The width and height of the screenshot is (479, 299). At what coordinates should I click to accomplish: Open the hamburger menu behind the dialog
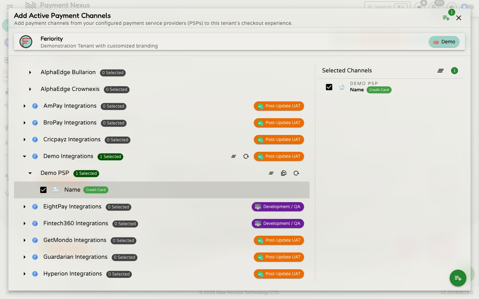point(10,7)
